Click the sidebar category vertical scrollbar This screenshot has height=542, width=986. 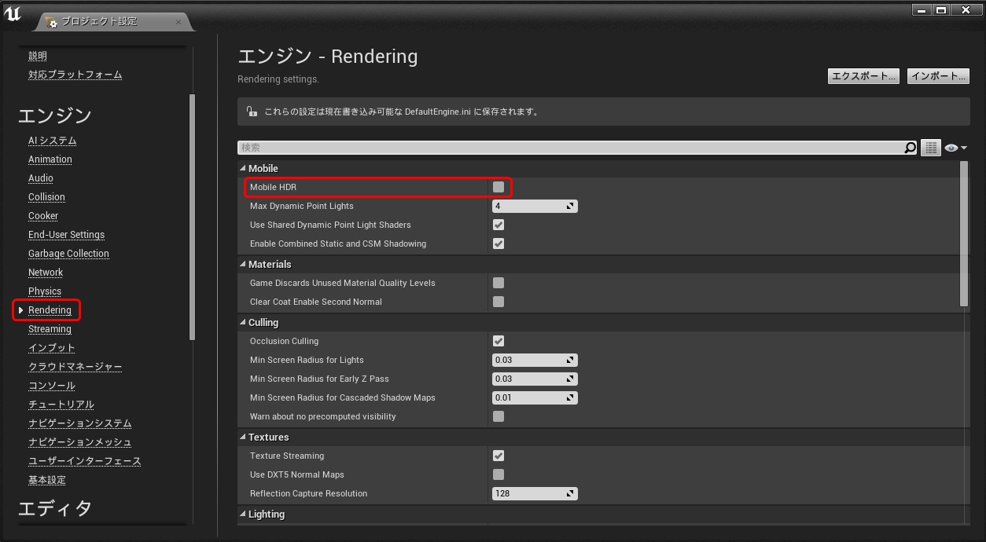pos(192,217)
